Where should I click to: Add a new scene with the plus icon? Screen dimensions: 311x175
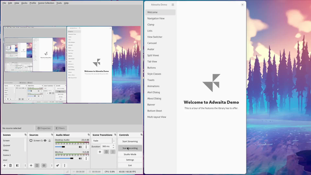tap(4, 165)
